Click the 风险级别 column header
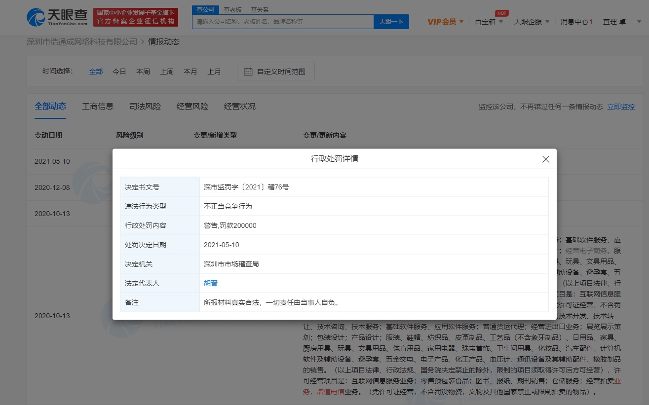This screenshot has height=405, width=649. (130, 135)
